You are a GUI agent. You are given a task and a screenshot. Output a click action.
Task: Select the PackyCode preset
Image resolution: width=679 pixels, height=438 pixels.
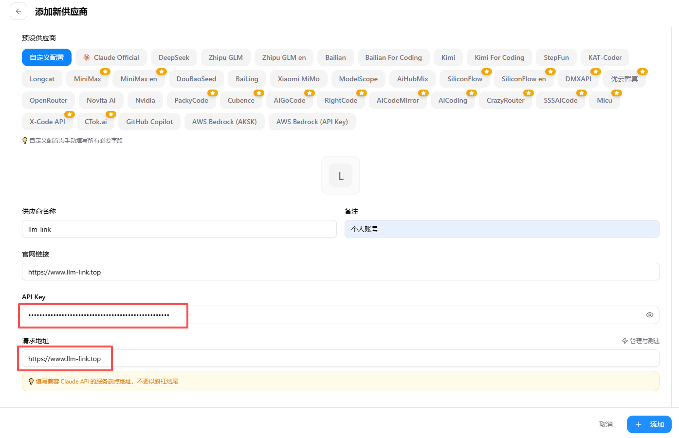click(191, 100)
